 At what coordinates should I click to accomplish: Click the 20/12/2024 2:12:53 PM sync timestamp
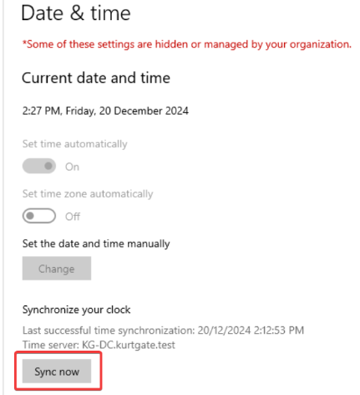click(x=251, y=331)
